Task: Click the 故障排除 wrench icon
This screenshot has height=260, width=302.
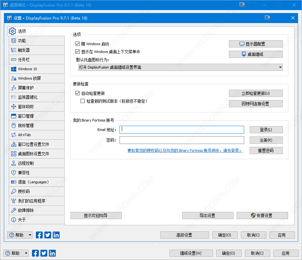Action: click(x=14, y=211)
